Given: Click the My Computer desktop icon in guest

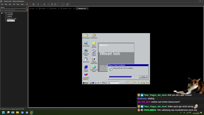Looking at the screenshot, I should (86, 44).
